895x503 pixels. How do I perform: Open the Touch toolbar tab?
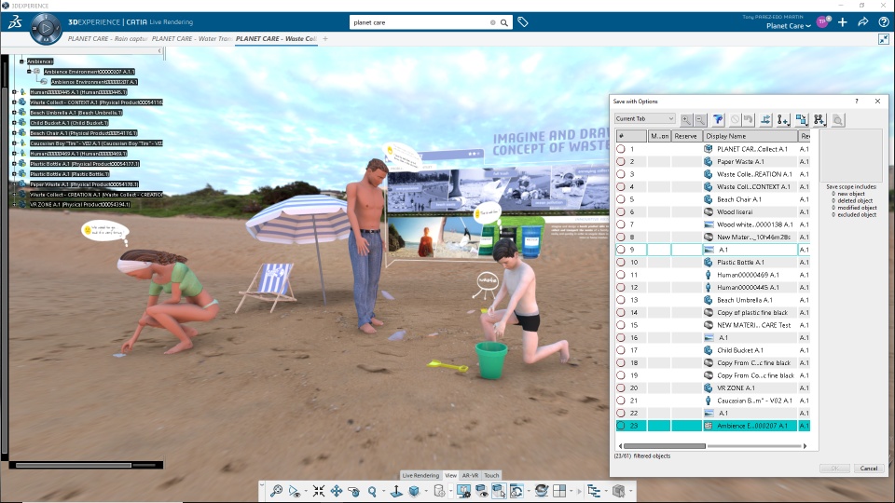(491, 475)
